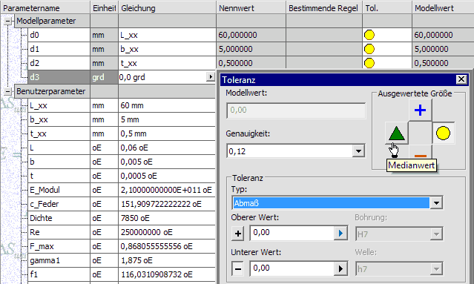Toggle the minus sign of Unterer Wert
This screenshot has height=284, width=474.
pos(238,268)
